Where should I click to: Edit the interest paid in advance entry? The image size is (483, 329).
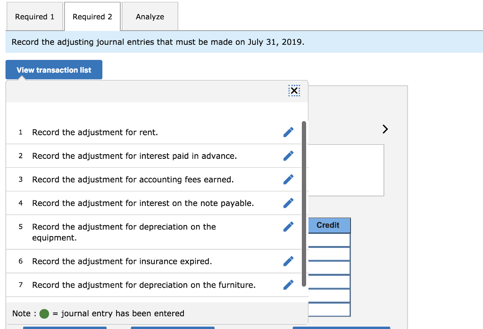288,156
